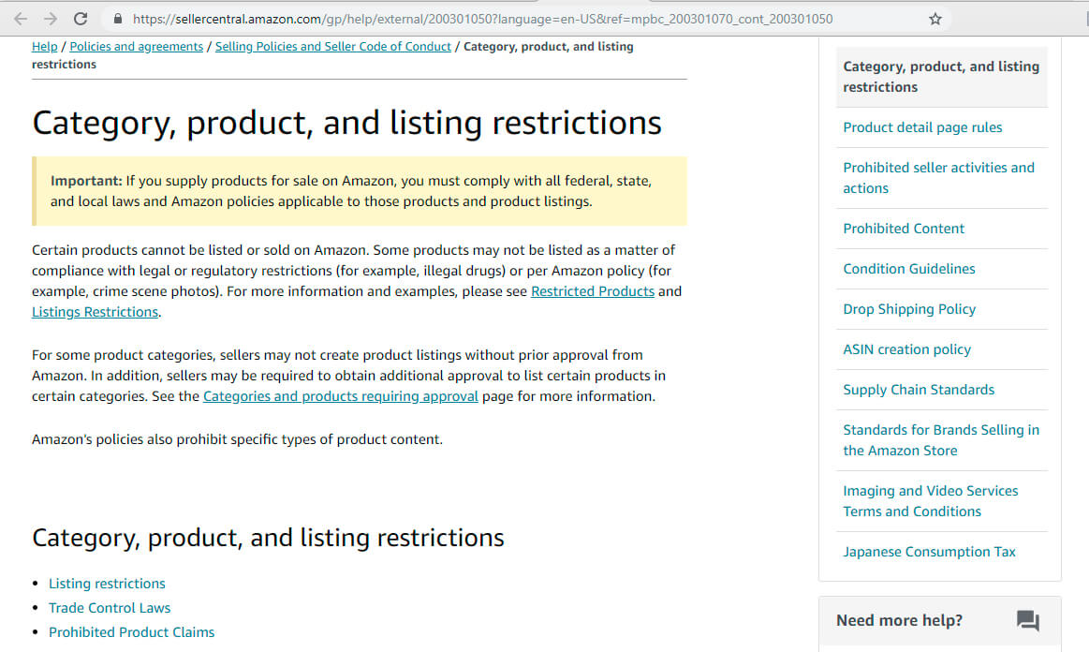Open Categories and products requiring approval link
The height and width of the screenshot is (652, 1089).
340,396
